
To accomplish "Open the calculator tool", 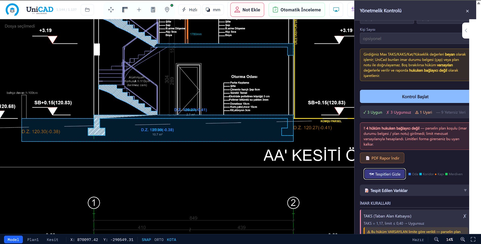I will (153, 10).
